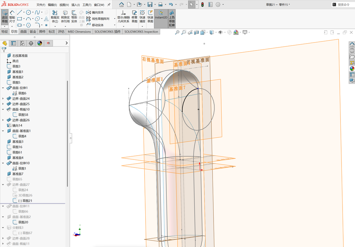Select the 智能尺寸 Smart Dimension tool
Screen dimensions: 355x247
click(x=12, y=17)
